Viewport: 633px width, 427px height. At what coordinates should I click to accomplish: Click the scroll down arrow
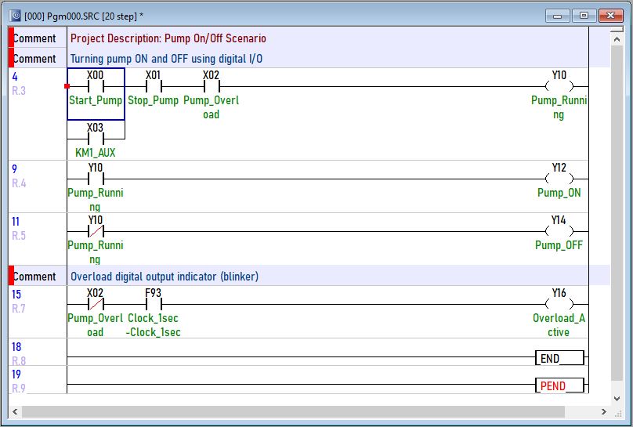[617, 398]
